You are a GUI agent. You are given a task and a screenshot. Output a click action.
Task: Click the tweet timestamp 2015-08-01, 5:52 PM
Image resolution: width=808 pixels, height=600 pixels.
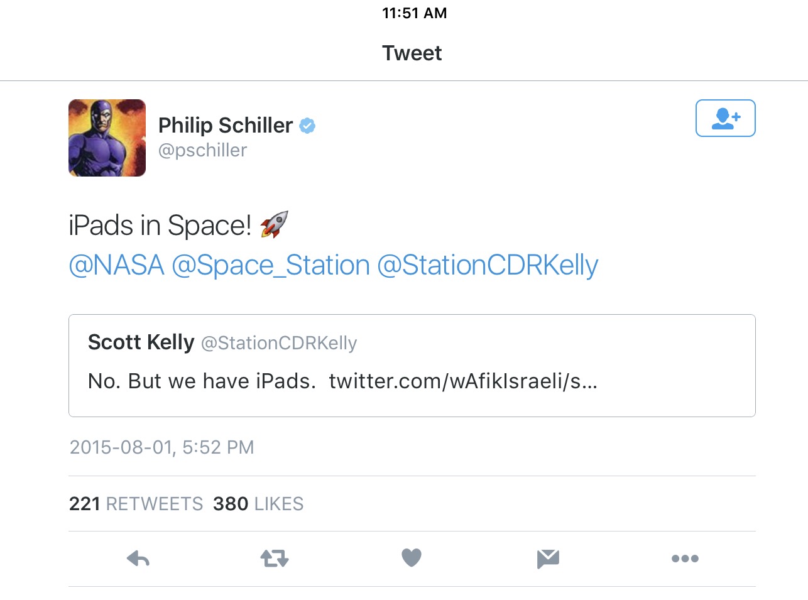(161, 447)
